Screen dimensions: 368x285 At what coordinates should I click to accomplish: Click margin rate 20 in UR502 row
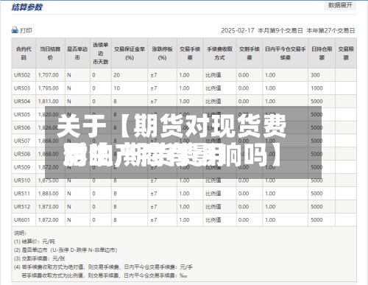tap(117, 75)
